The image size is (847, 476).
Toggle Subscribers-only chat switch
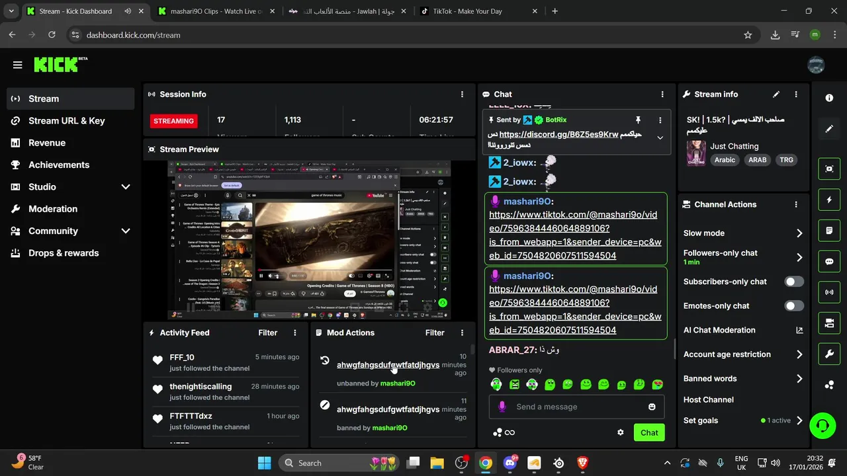[x=794, y=282]
